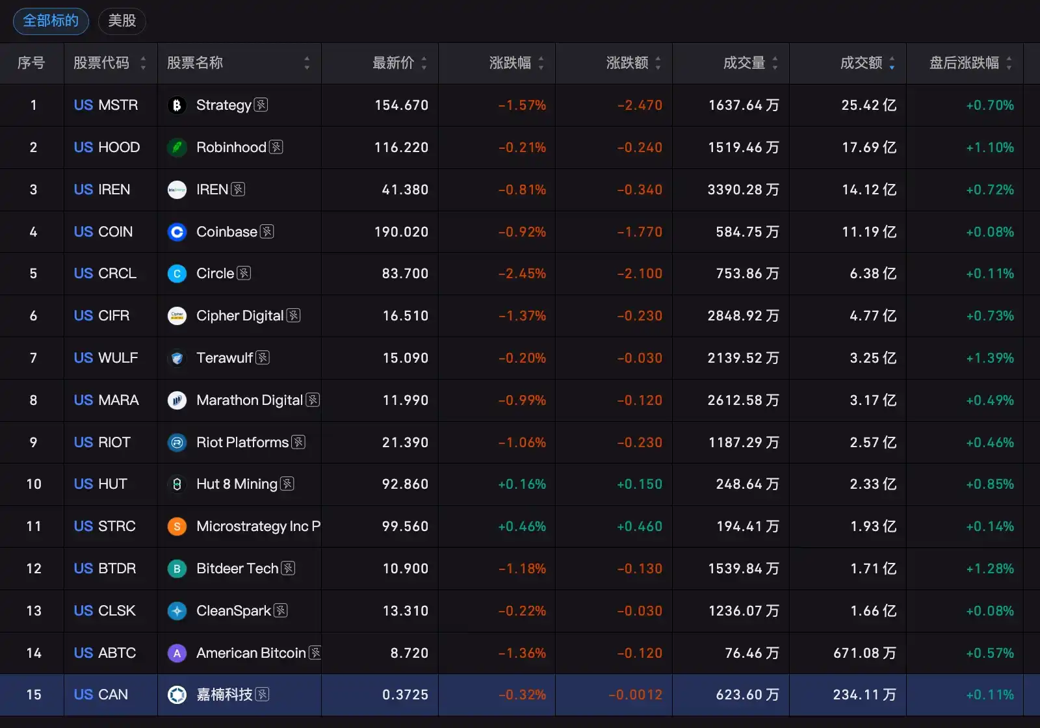Click the Bitdeer Tech logo
The height and width of the screenshot is (728, 1040).
177,569
